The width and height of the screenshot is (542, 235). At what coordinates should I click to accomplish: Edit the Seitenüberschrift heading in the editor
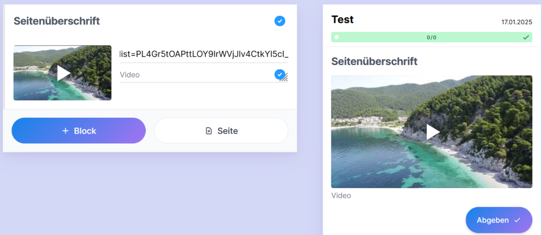click(x=57, y=21)
